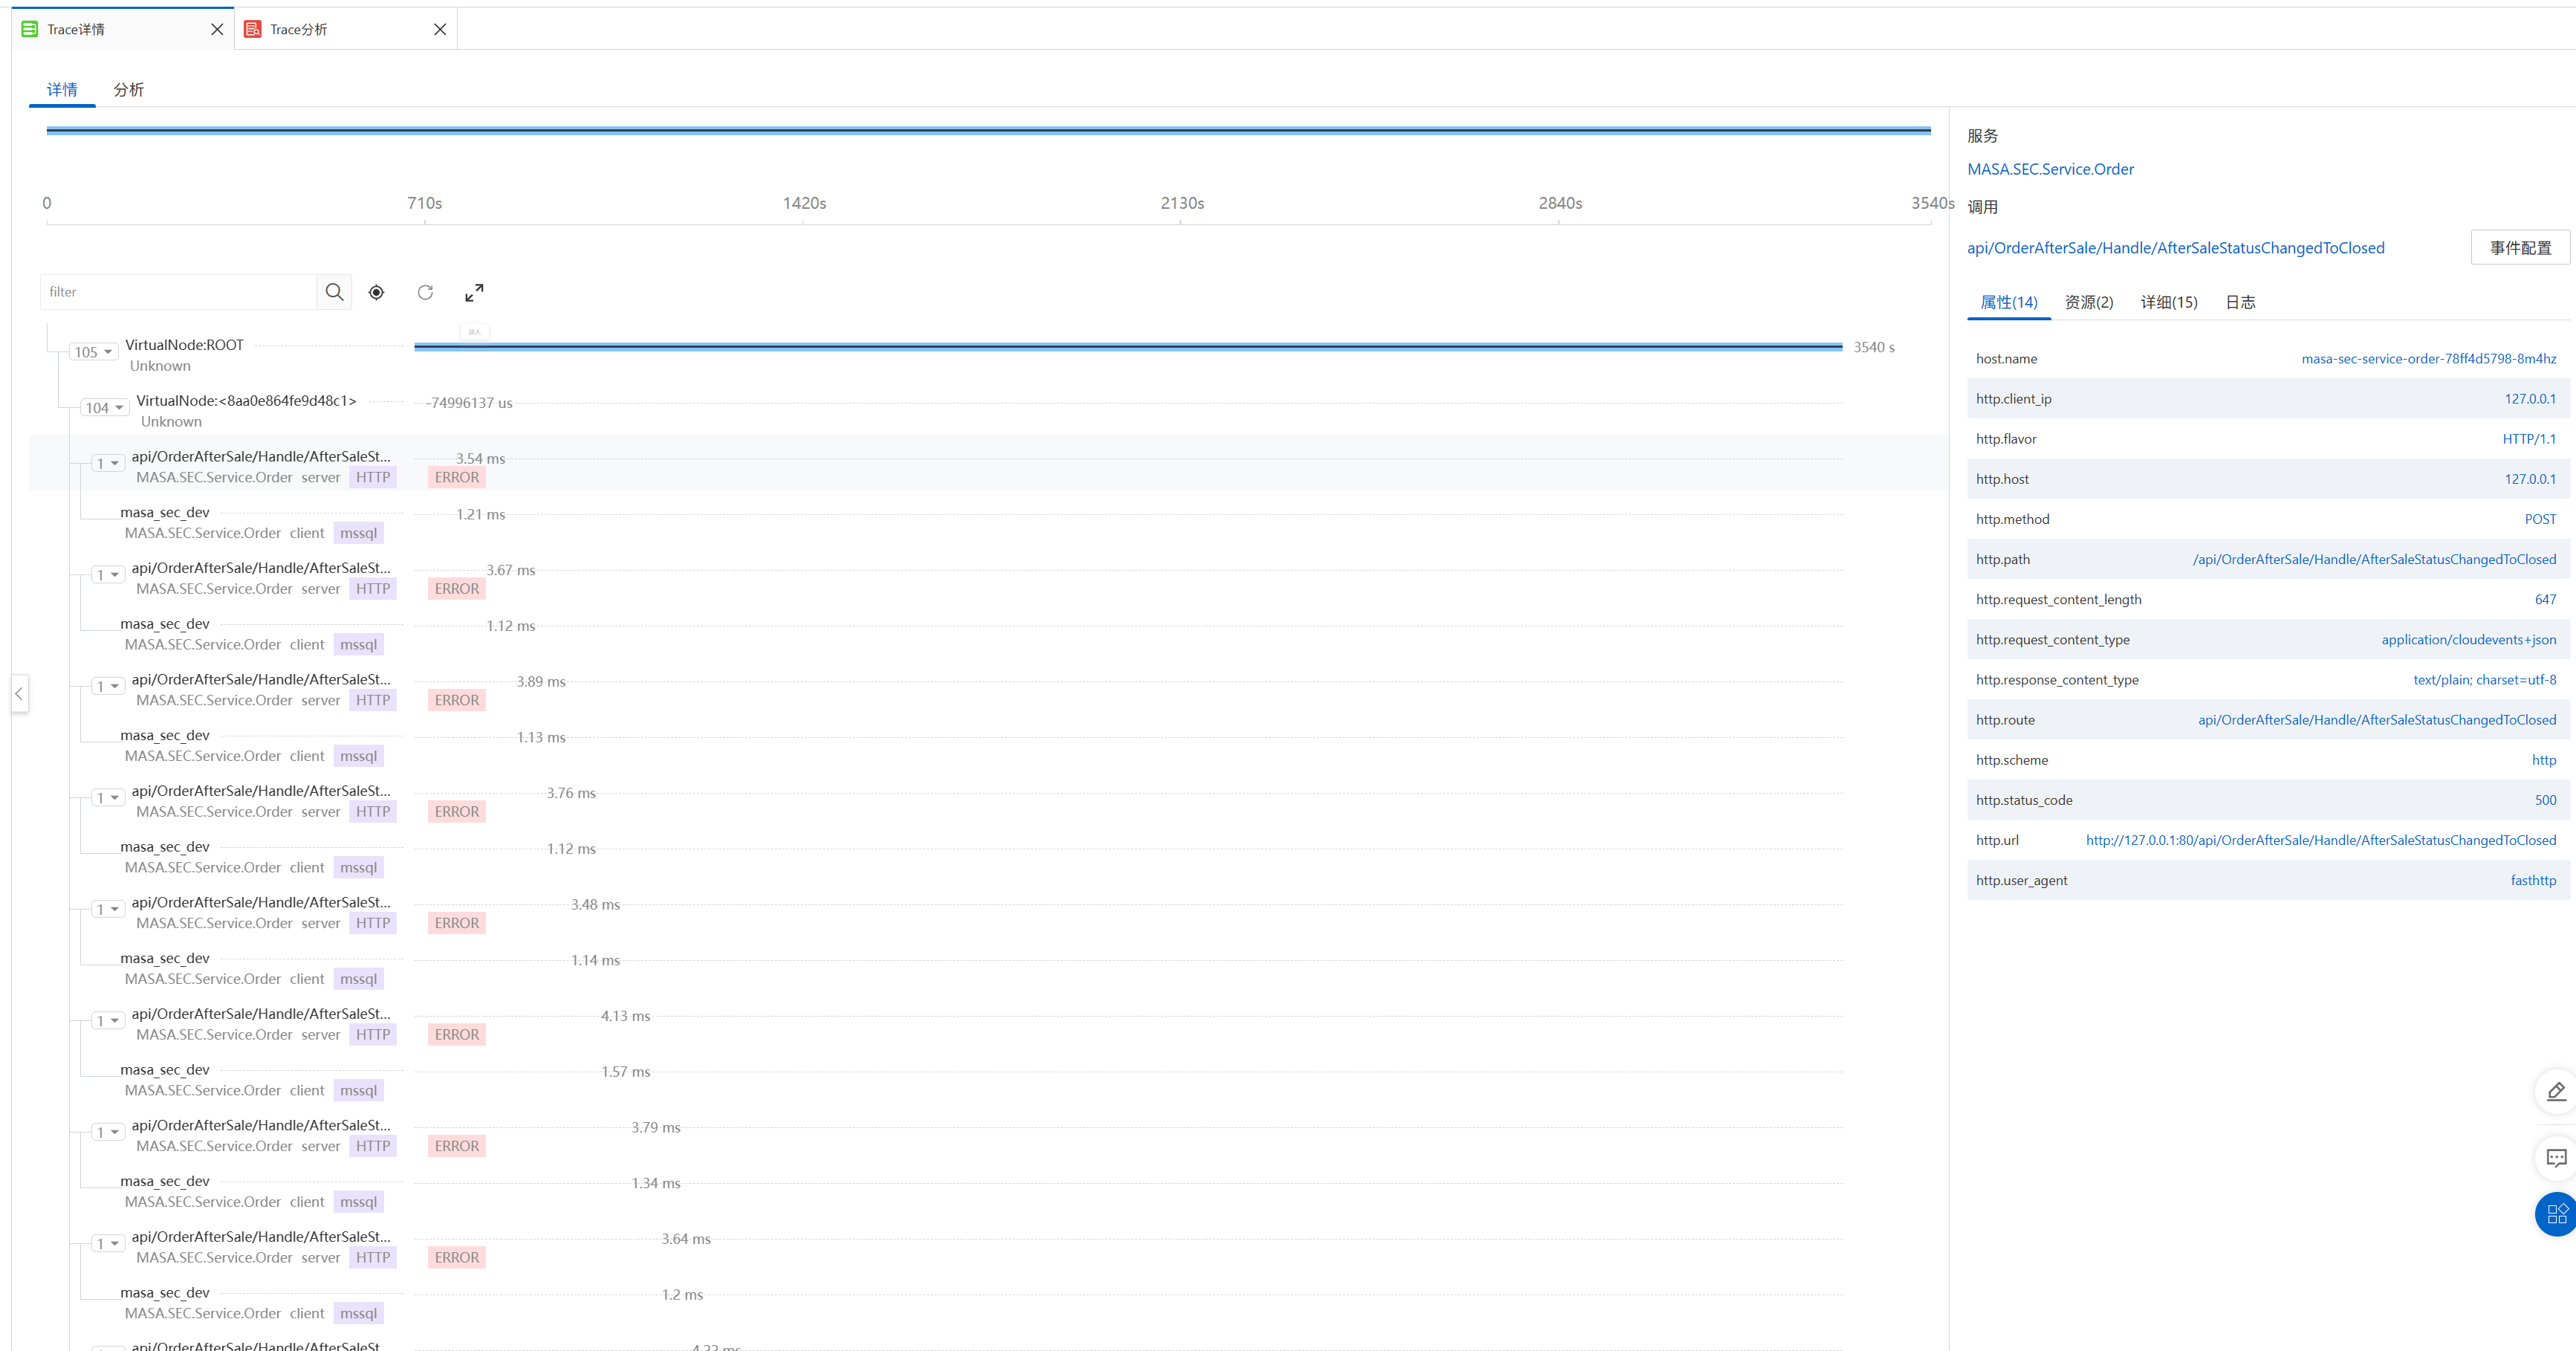Image resolution: width=2576 pixels, height=1351 pixels.
Task: Collapse the left panel with the chevron
Action: point(19,694)
